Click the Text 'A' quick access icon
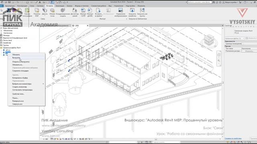The width and height of the screenshot is (257, 144). coord(40,2)
